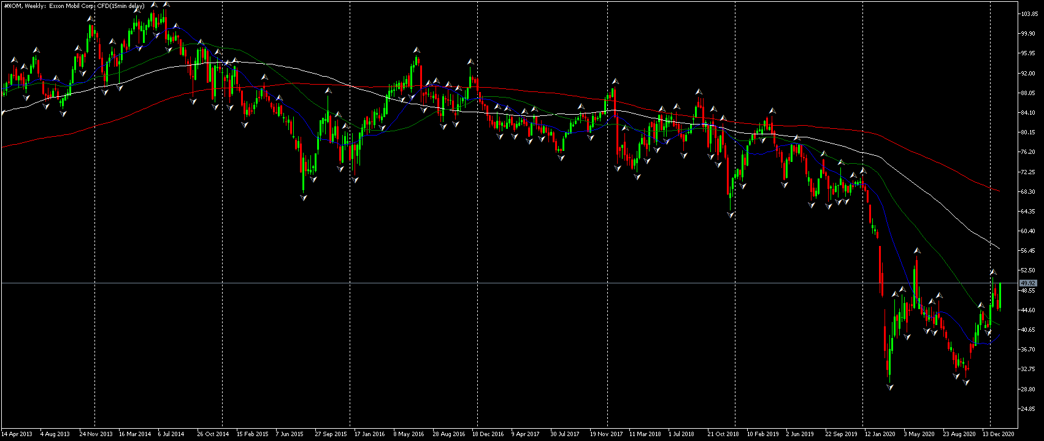Click the '3 May 2020' date label
Viewport: 1044px width, 441px height.
[919, 434]
